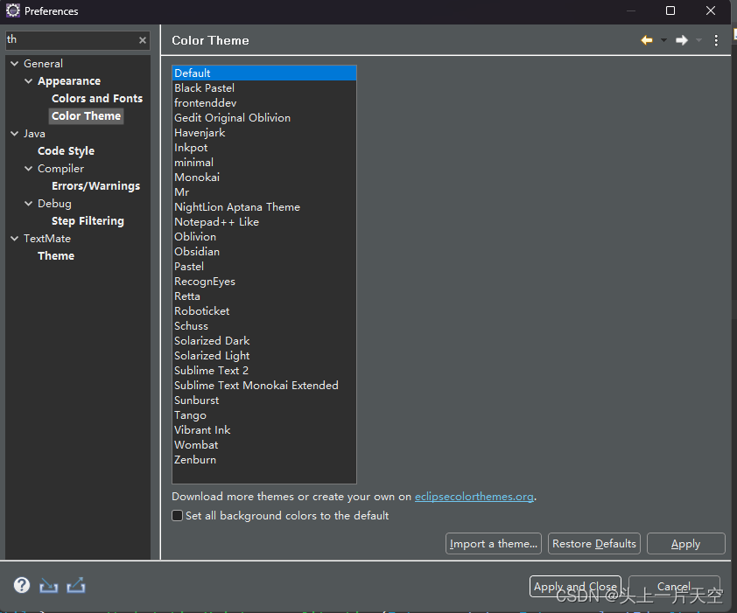Select the Tango theme
This screenshot has width=737, height=613.
click(264, 415)
